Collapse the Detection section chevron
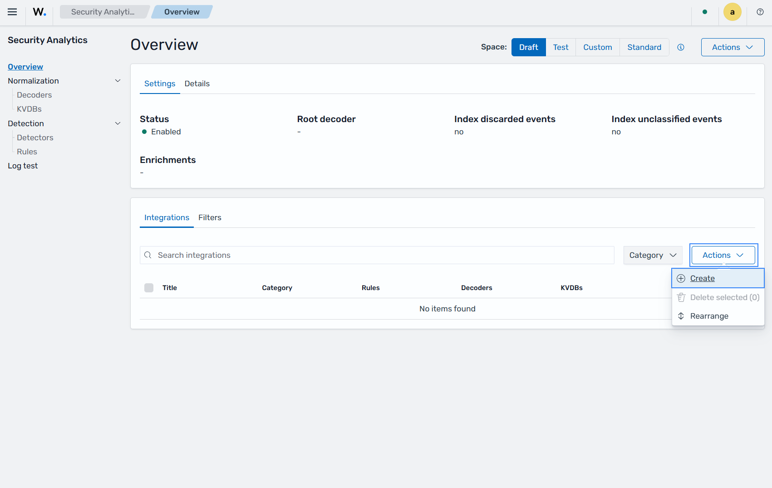Screen dimensions: 772x488 click(118, 123)
